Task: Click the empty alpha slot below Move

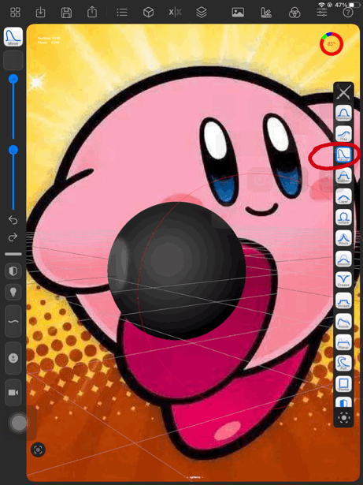Action: [x=13, y=60]
